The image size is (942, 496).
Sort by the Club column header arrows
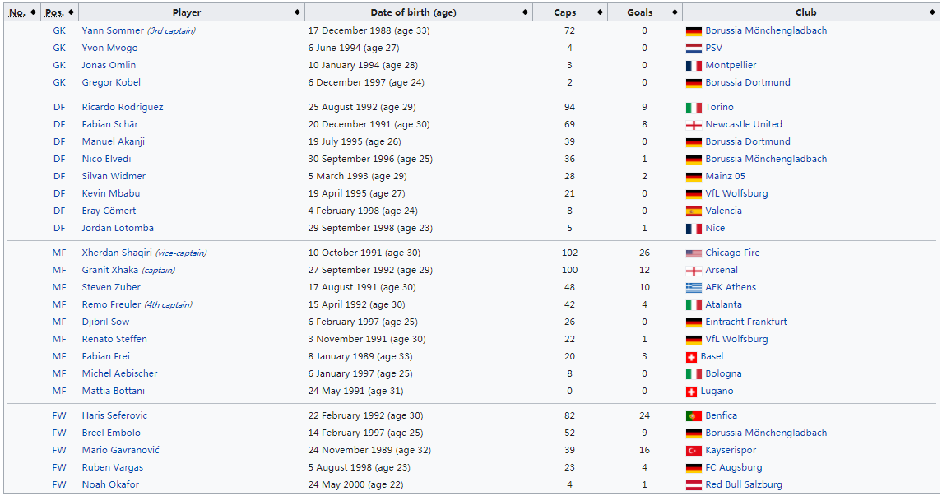[932, 12]
